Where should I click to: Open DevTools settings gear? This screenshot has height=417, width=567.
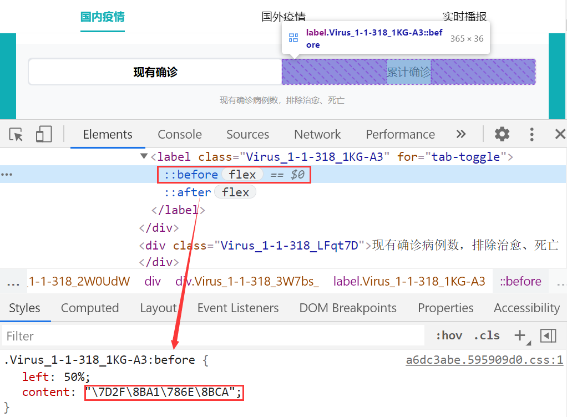click(502, 134)
